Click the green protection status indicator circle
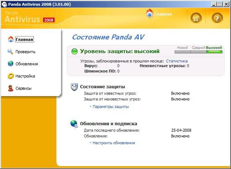This screenshot has width=231, height=169. [x=74, y=51]
